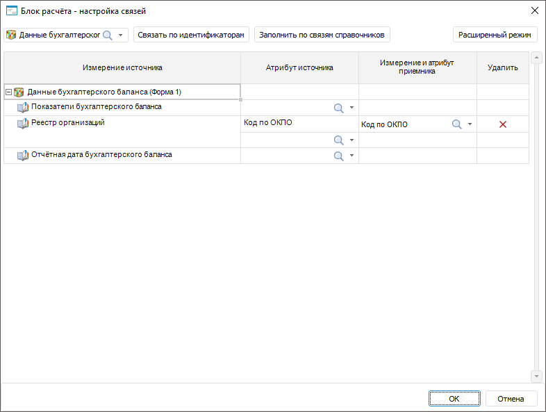Click the cube icon of Данные бухгалтерского баланса (Форма 1)
This screenshot has height=412, width=546.
pos(19,92)
